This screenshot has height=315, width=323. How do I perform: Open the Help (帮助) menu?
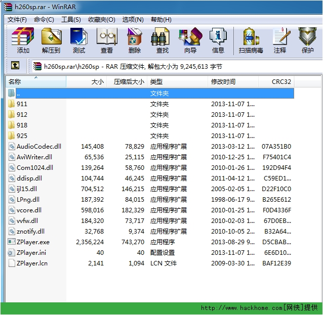pos(161,20)
